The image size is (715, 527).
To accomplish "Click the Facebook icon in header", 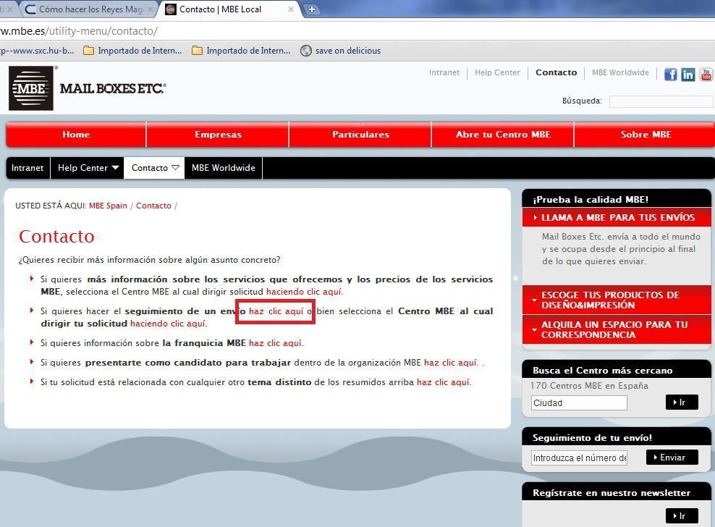I will click(670, 74).
